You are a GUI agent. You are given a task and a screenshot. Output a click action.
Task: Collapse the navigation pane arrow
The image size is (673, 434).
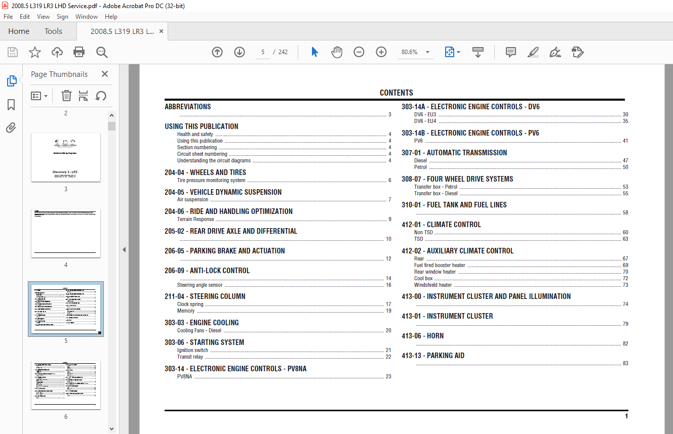[x=124, y=249]
